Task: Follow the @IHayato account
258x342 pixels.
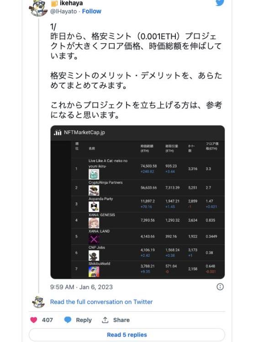Action: tap(91, 11)
